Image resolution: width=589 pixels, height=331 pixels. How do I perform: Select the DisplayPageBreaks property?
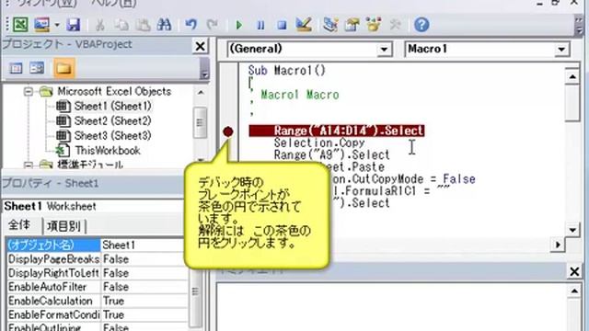(x=53, y=259)
